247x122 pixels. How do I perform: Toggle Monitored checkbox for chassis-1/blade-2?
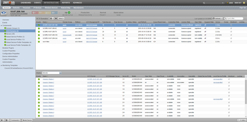pyautogui.click(x=229, y=82)
